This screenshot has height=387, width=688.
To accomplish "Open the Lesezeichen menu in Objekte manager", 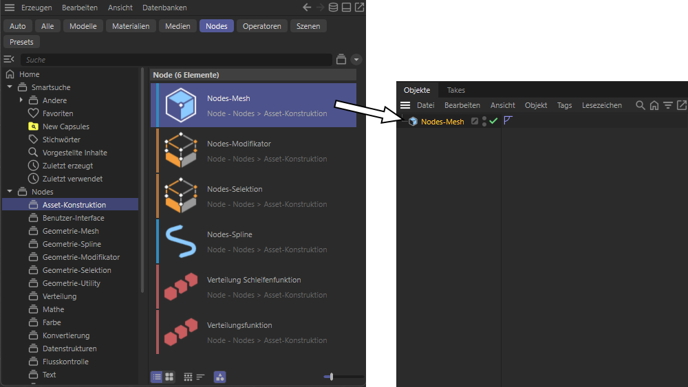I will click(x=601, y=105).
